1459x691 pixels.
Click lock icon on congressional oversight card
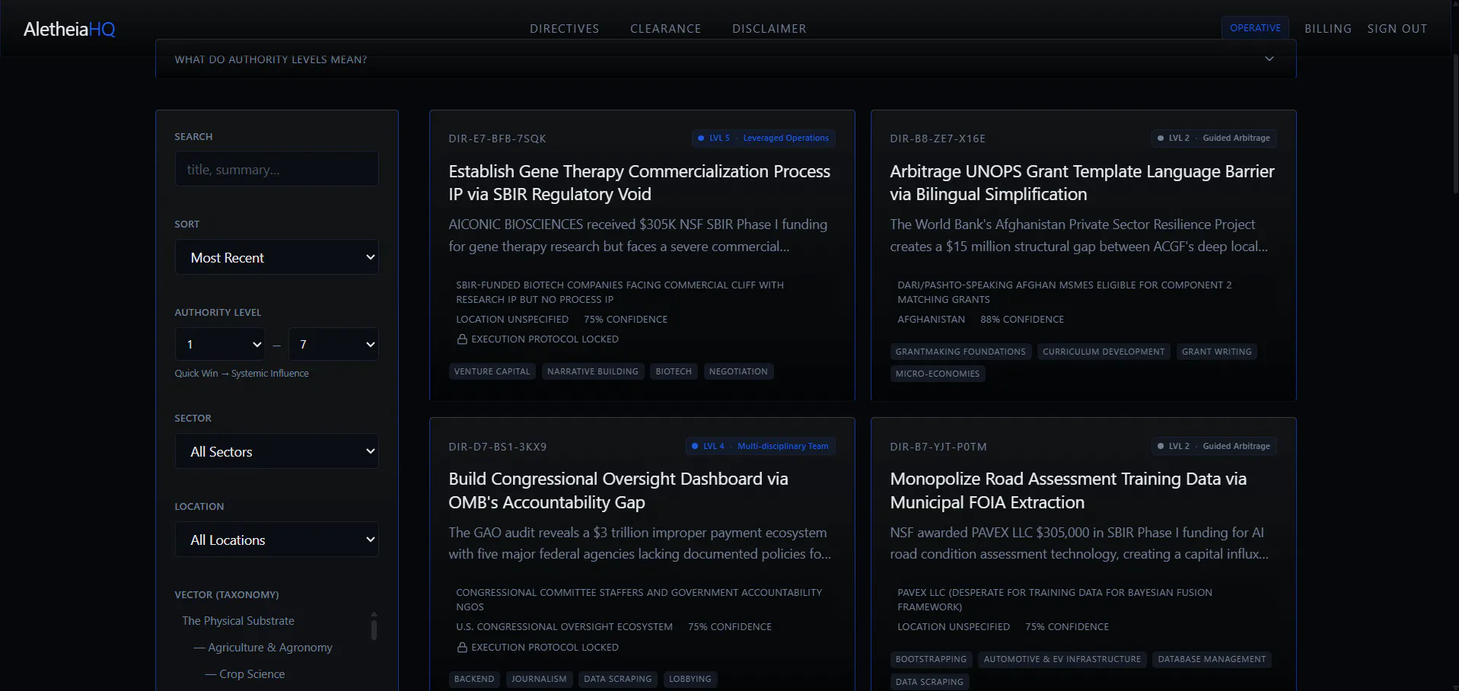point(462,647)
